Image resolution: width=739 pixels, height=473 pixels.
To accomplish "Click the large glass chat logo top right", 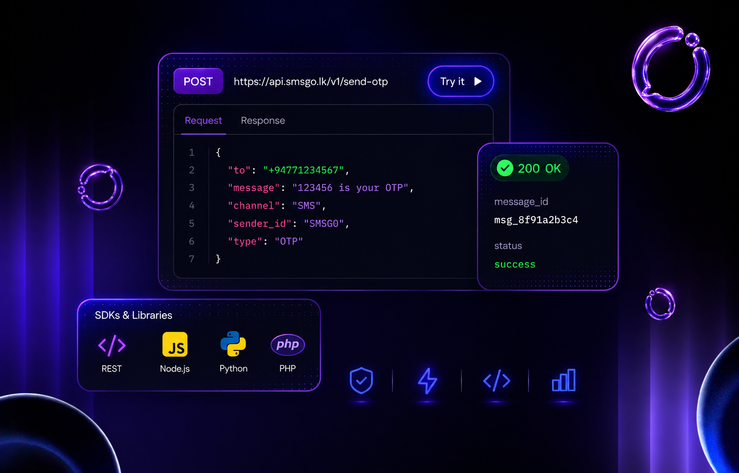I will [671, 68].
